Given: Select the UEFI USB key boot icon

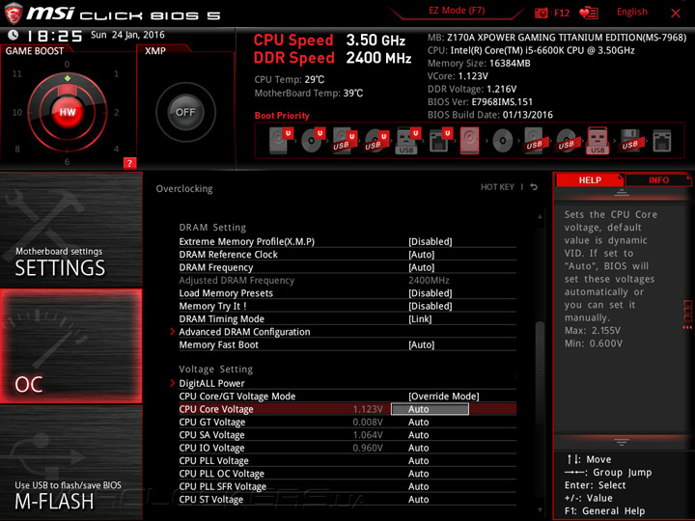Looking at the screenshot, I should pos(407,141).
